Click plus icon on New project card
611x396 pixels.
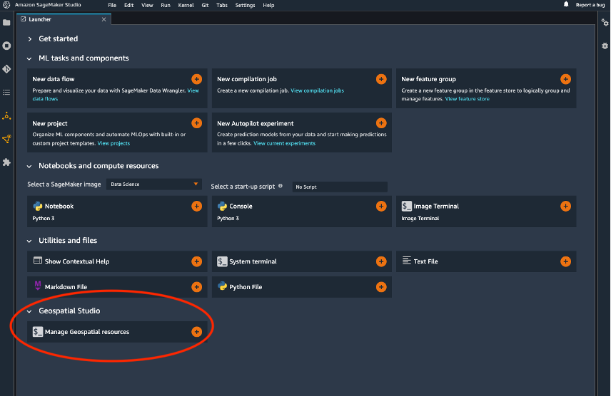click(x=197, y=123)
